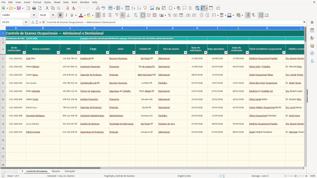Open the font name dropdown
This screenshot has width=317, height=178.
34,15
